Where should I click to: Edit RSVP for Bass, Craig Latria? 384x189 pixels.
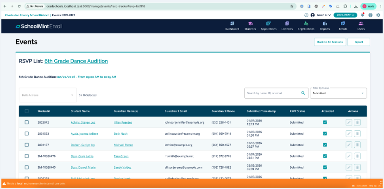[349, 156]
